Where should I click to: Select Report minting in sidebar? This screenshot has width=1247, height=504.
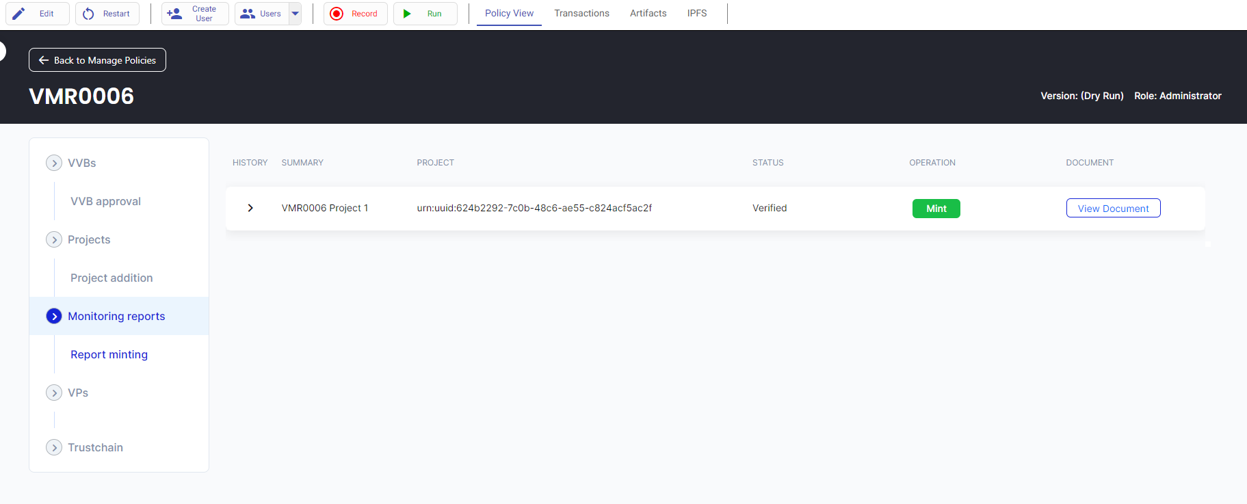[x=109, y=354]
